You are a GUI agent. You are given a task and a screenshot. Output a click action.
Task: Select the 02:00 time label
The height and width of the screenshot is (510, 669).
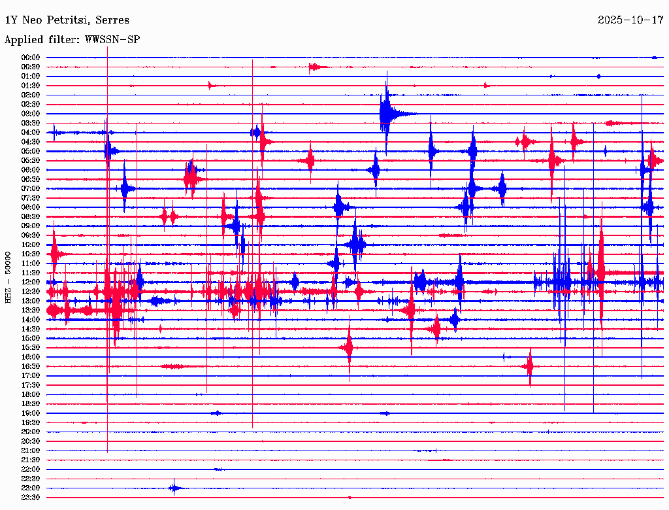click(x=31, y=95)
